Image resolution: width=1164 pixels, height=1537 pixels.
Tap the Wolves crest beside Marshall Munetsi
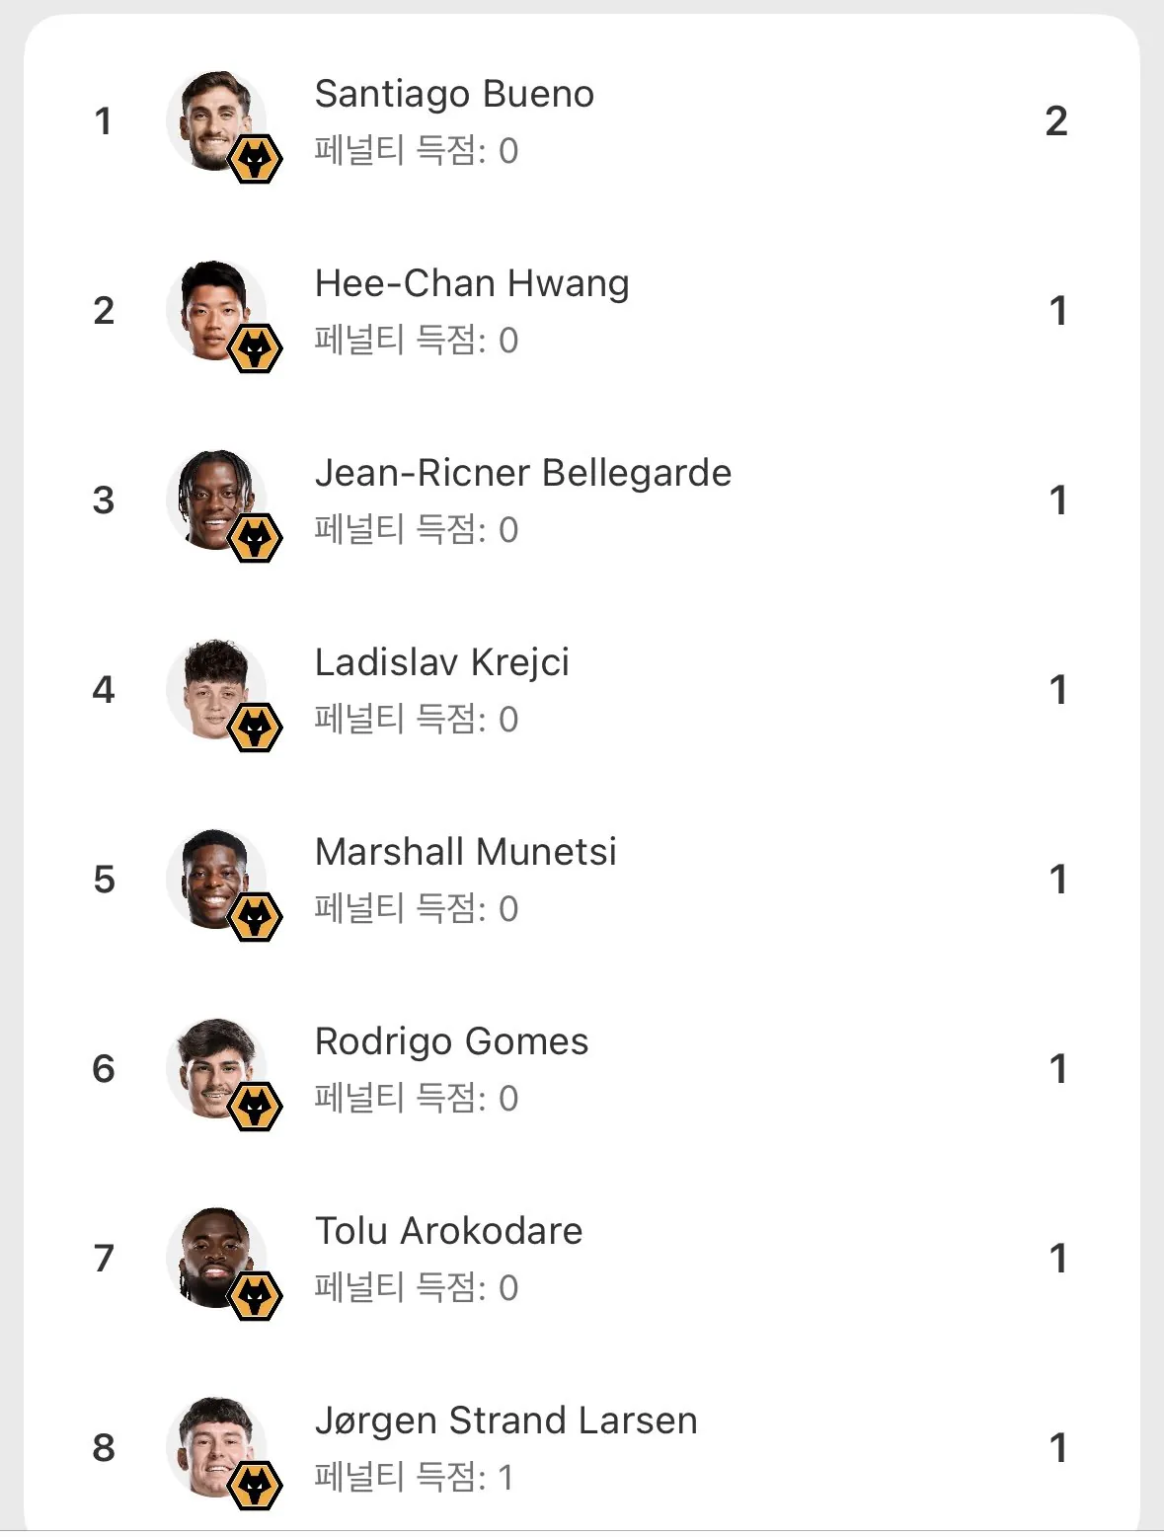point(255,917)
